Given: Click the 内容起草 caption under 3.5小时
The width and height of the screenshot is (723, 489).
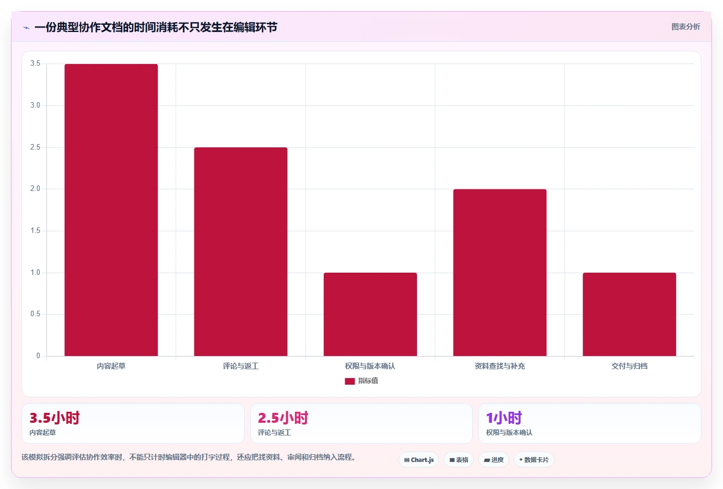Looking at the screenshot, I should coord(43,433).
